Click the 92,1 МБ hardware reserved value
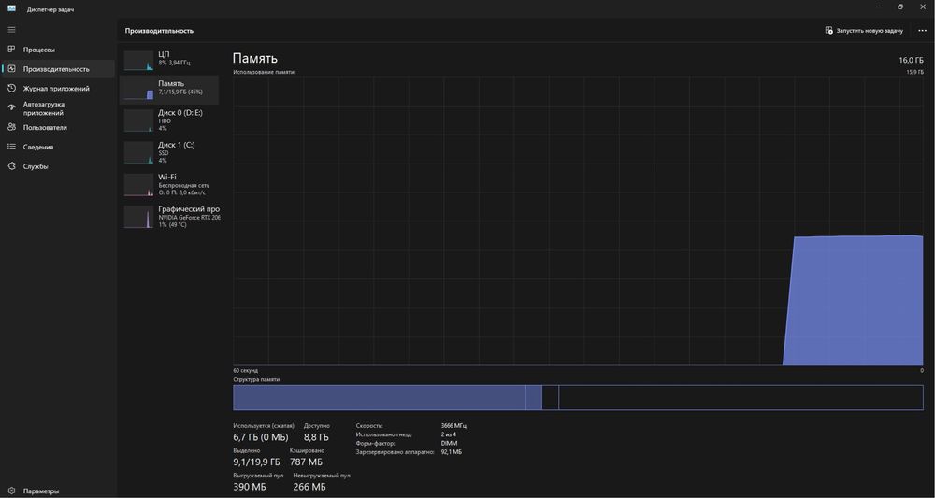 point(451,452)
